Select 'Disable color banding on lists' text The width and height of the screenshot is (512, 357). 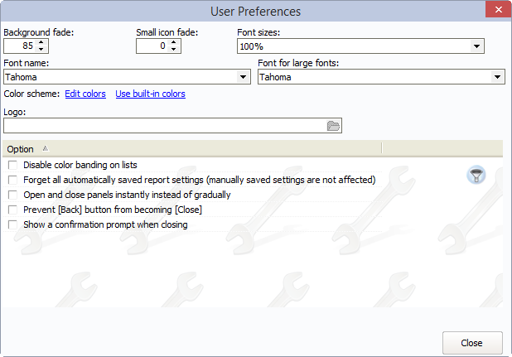[80, 165]
